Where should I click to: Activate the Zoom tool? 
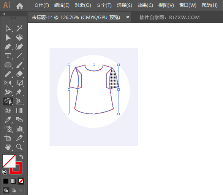(19, 147)
